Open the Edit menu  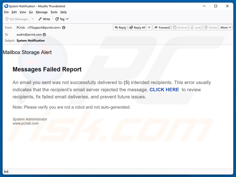14,12
